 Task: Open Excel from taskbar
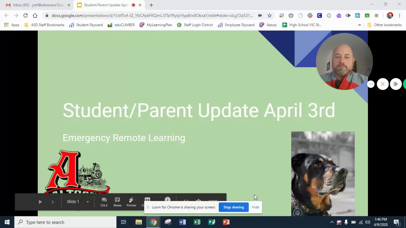point(197,222)
